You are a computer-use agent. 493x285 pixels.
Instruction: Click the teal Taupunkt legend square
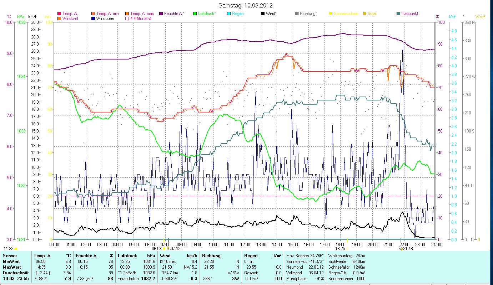coord(398,14)
